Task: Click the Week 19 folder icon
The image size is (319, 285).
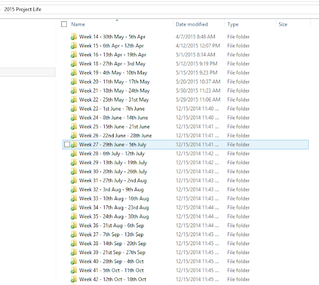Action: coord(74,73)
